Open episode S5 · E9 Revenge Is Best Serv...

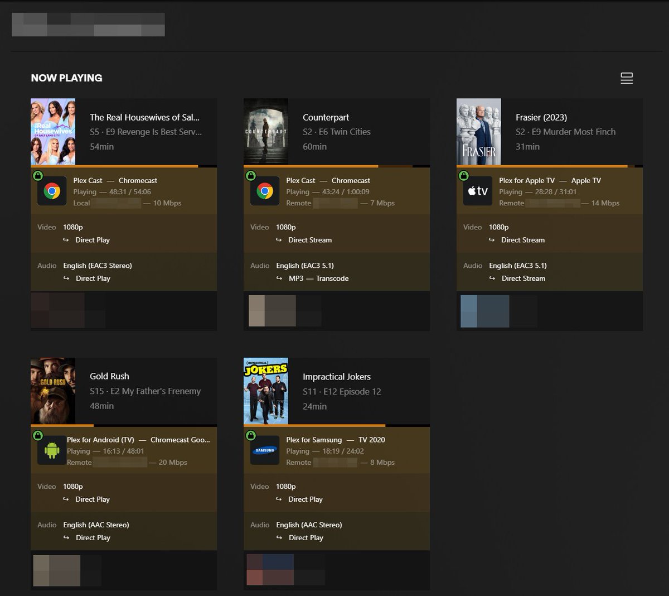pyautogui.click(x=146, y=132)
